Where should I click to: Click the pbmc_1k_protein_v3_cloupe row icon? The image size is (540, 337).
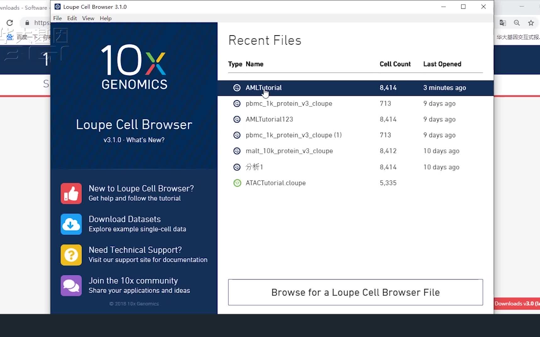(x=237, y=104)
